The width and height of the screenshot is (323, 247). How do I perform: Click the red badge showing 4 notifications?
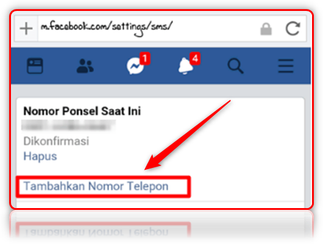tap(195, 58)
